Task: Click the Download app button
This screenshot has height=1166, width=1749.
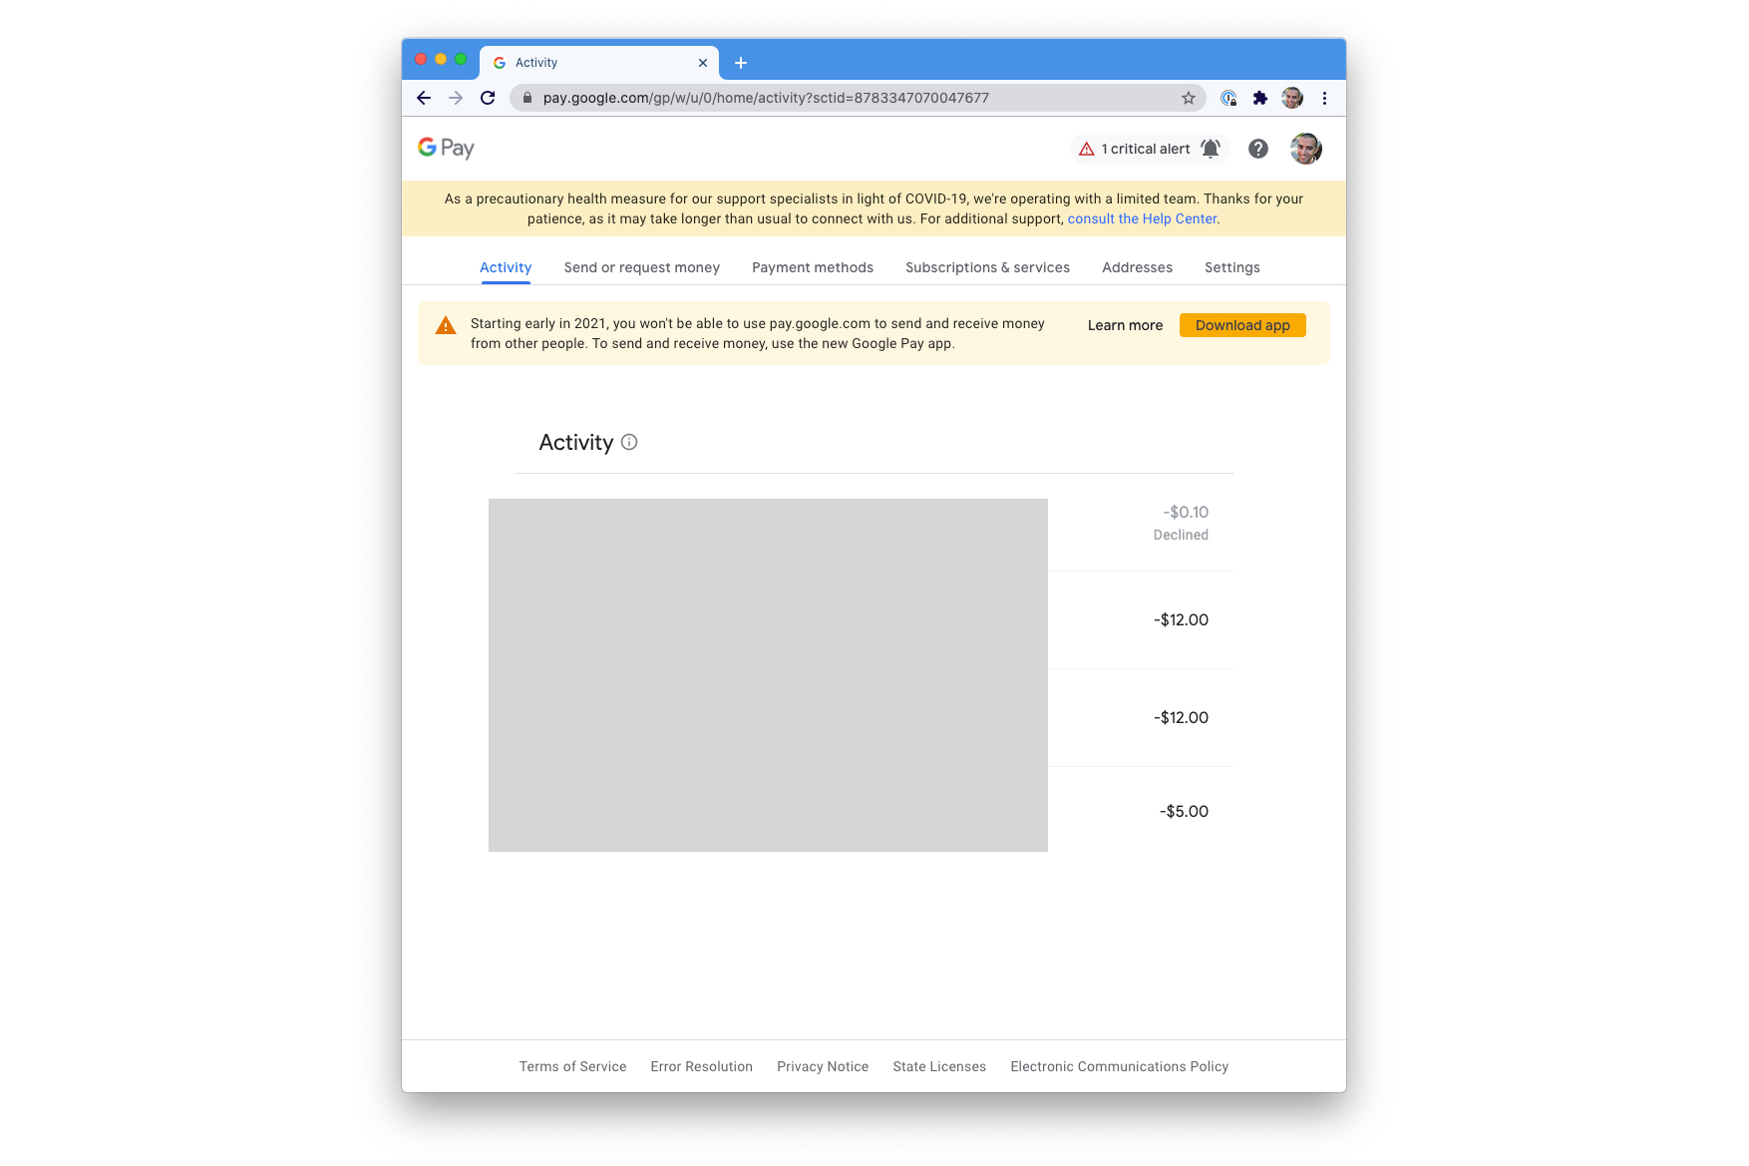Action: [1242, 325]
